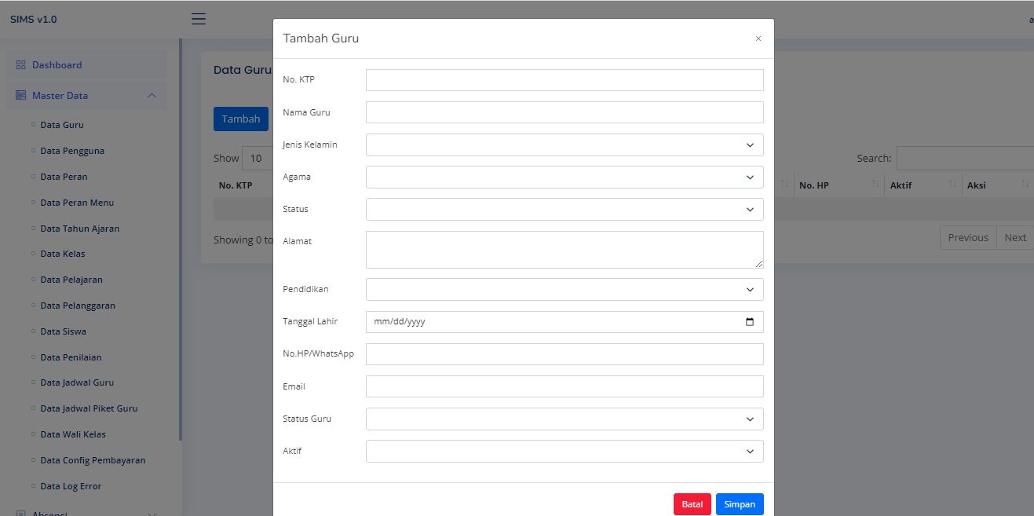Click the resize handle of Alamat textarea
Screen dimensions: 1034x516
point(758,264)
